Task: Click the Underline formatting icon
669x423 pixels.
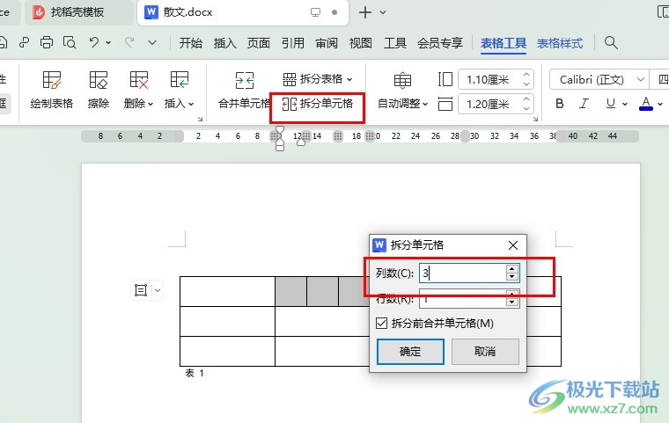Action: (x=608, y=104)
